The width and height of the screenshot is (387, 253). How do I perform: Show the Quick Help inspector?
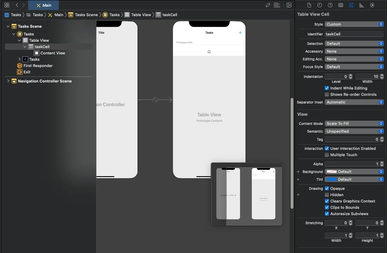pos(330,5)
